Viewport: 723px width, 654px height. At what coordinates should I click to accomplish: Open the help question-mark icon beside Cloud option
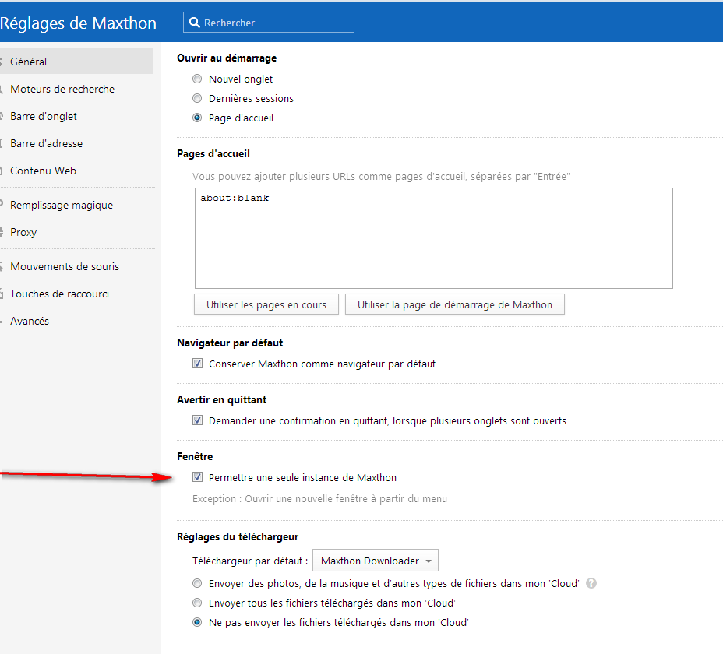click(x=591, y=583)
